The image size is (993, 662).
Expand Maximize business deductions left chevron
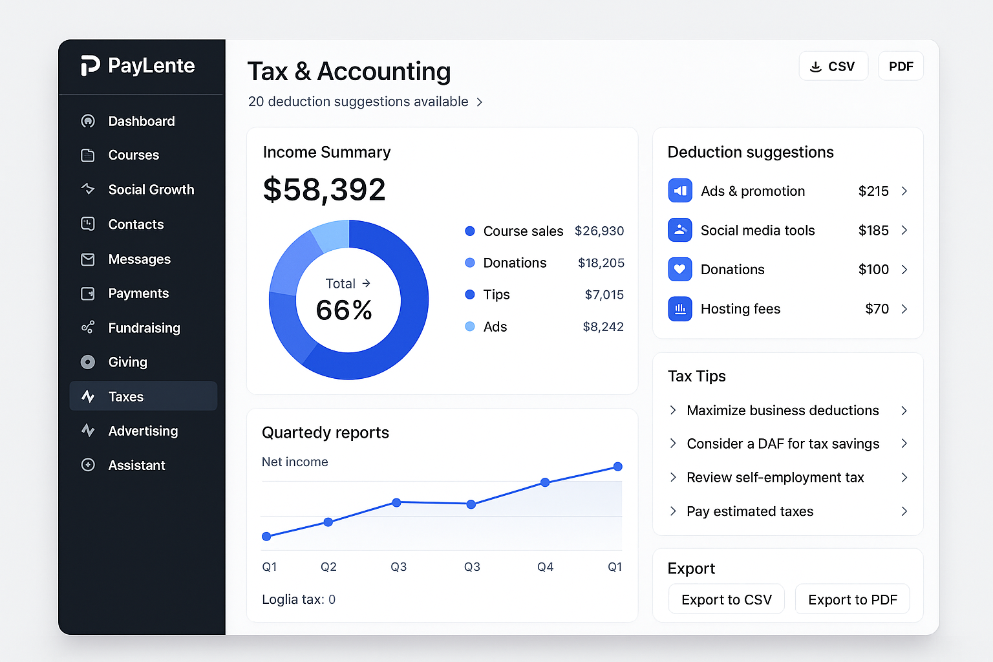click(x=673, y=410)
